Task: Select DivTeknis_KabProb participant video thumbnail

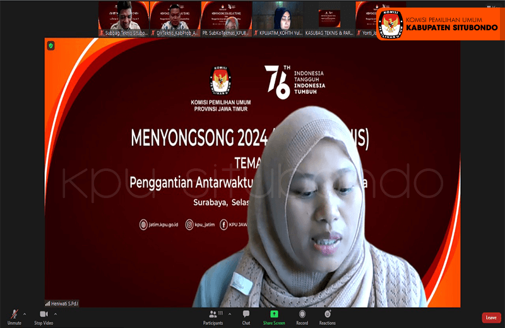Action: [x=174, y=18]
